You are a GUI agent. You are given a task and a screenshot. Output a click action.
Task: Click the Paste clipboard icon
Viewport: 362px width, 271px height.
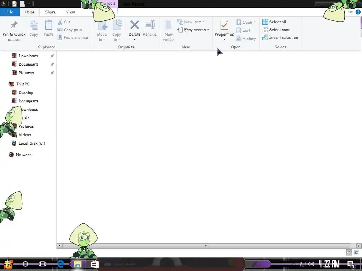[x=48, y=25]
